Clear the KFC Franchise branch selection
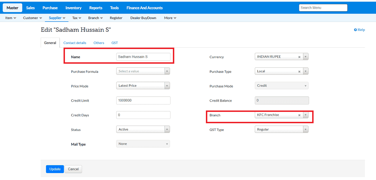The height and width of the screenshot is (180, 376). [x=299, y=115]
